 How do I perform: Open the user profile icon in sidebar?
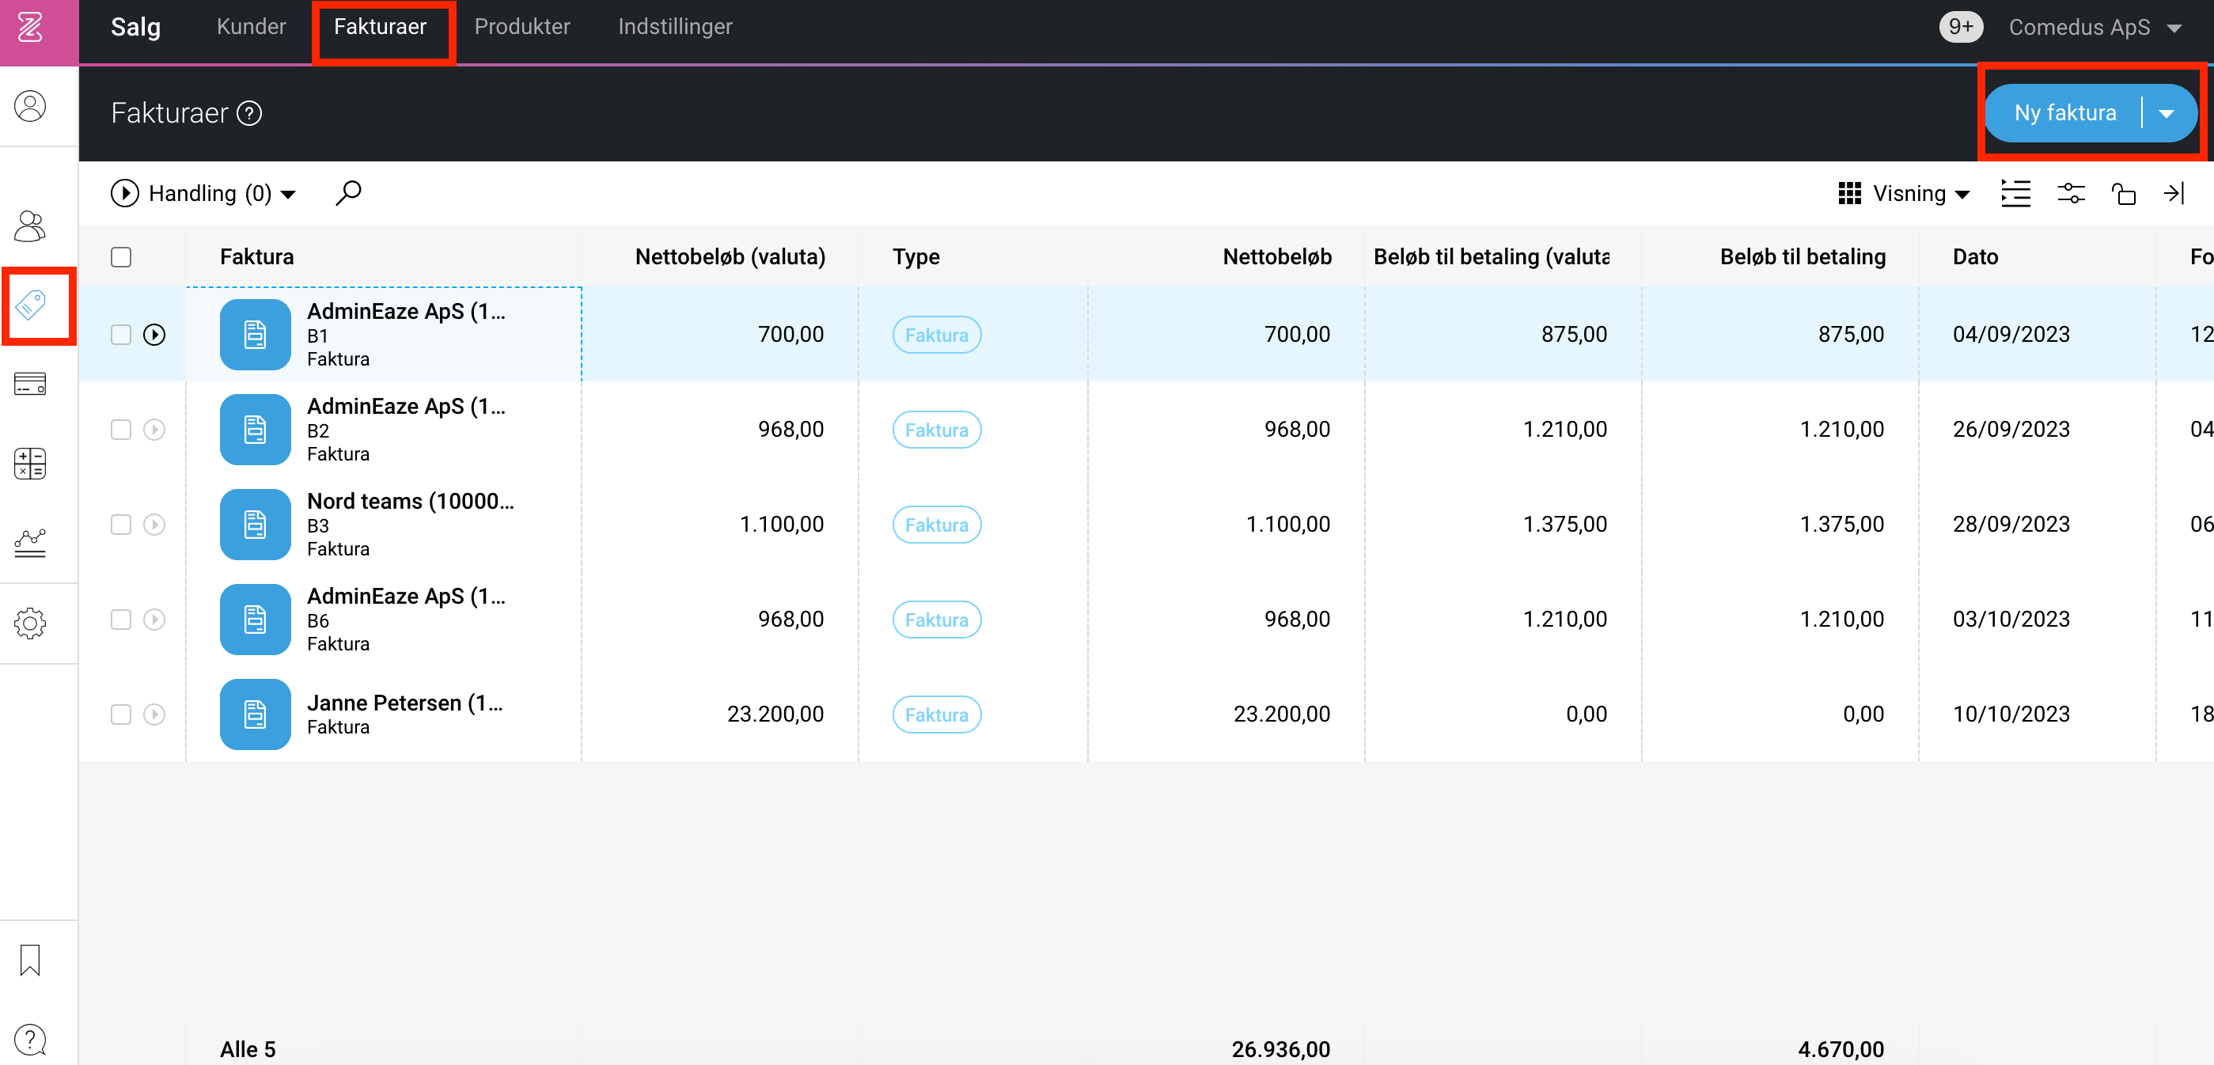[30, 107]
